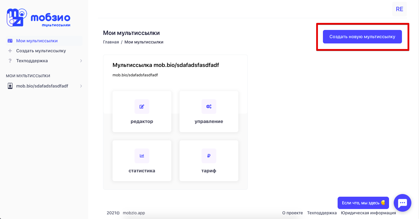Expand the mob.bio/sdafadsfasdfadf sidebar chevron
This screenshot has height=219, width=419.
81,86
